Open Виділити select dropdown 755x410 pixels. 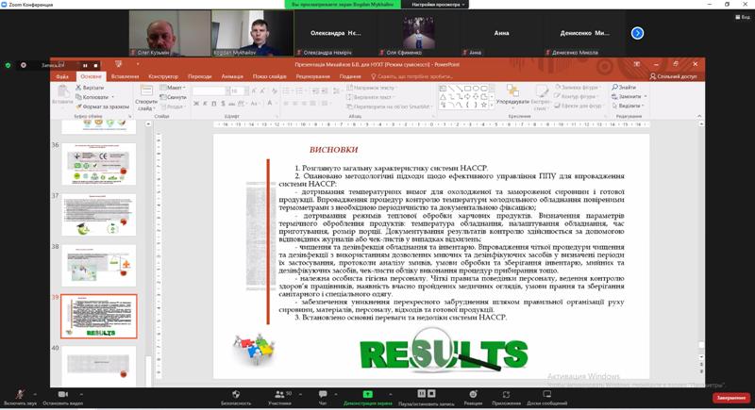[628, 106]
